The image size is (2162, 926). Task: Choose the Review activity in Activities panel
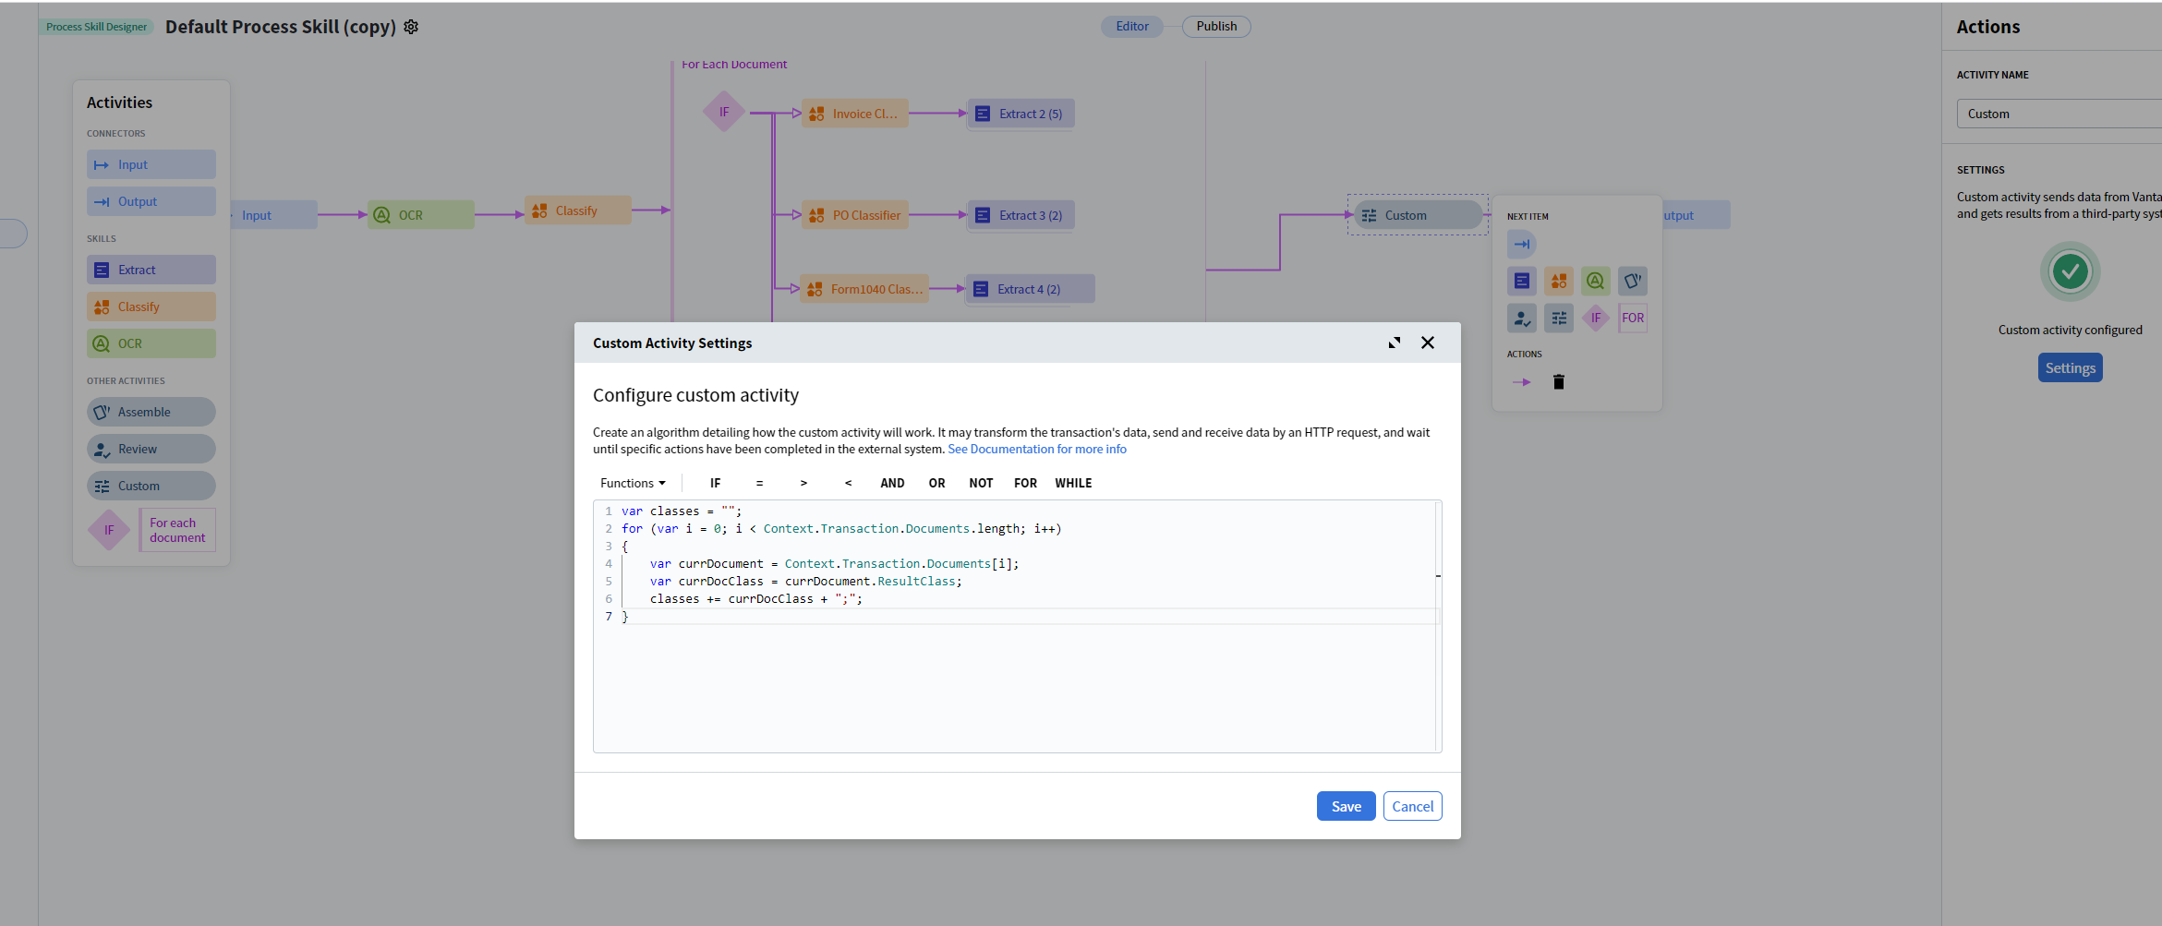click(151, 449)
